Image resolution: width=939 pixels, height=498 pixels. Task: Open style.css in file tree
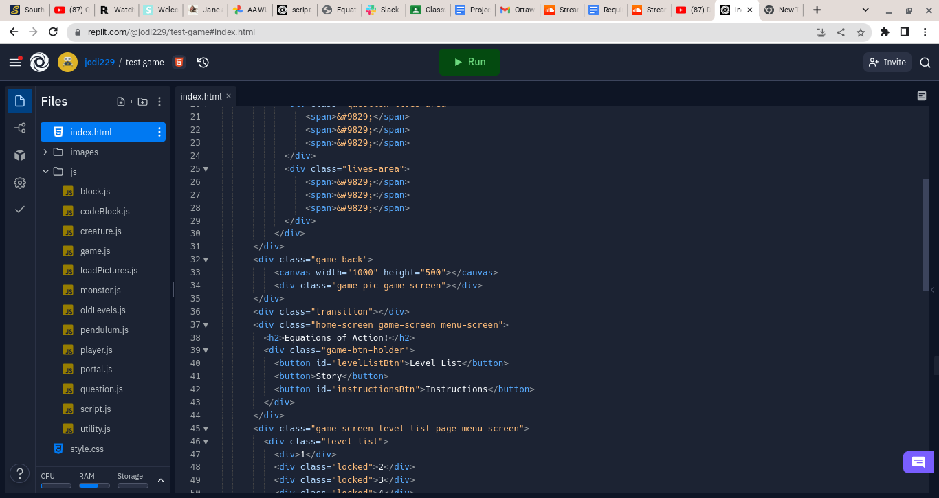(x=87, y=449)
